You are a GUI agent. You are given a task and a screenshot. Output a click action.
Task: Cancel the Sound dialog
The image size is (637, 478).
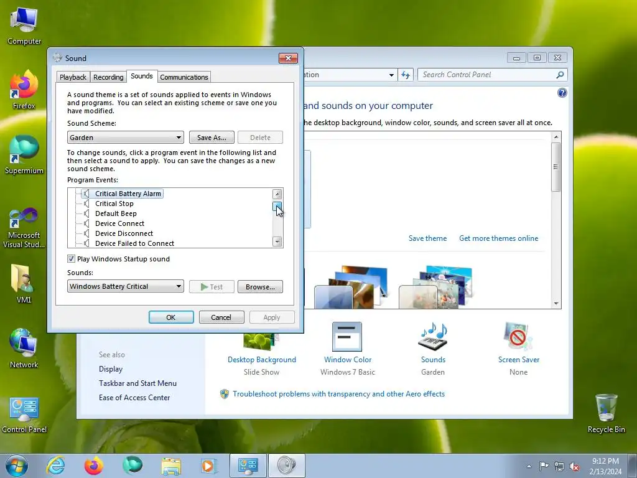(221, 317)
